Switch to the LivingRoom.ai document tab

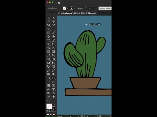coord(78,13)
